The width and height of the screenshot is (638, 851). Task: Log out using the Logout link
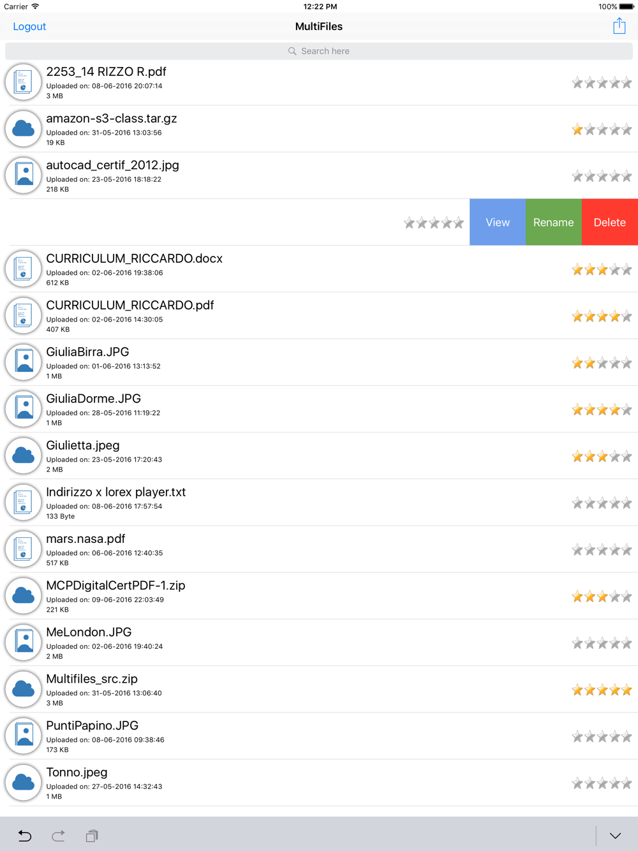[29, 26]
